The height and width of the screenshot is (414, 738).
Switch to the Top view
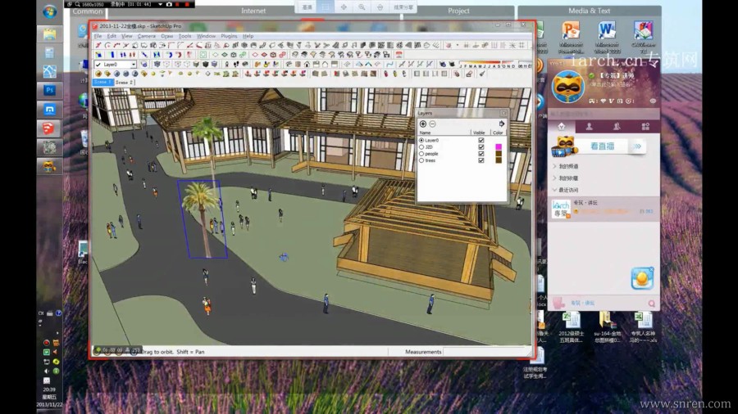tap(298, 65)
